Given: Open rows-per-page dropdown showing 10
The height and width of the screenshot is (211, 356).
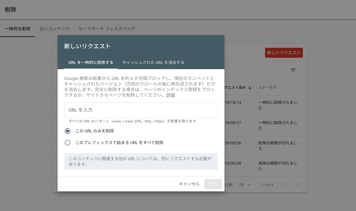Looking at the screenshot, I should 245,185.
